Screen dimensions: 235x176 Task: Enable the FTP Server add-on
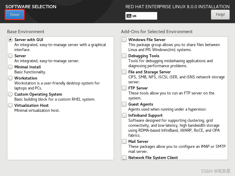tap(124, 88)
